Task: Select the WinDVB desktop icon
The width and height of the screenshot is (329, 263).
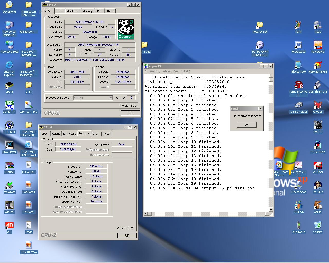Action: point(9,207)
